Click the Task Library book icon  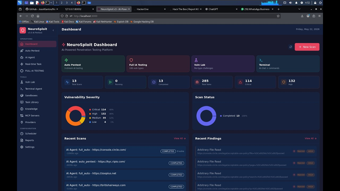coord(22,102)
